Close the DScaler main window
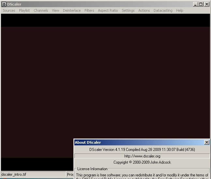This screenshot has height=179, width=211. click(206, 4)
